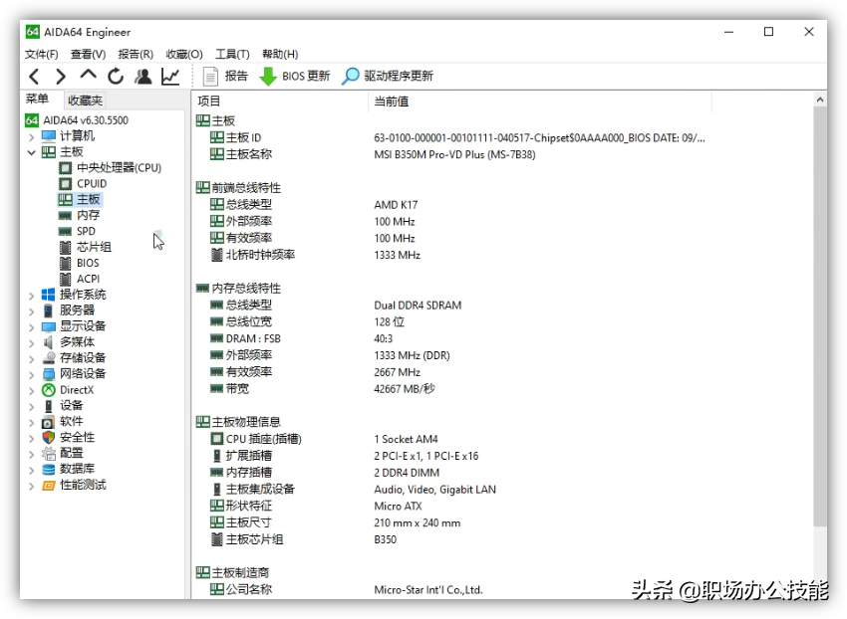Select the SPD tree node
Screen dimensions: 847x619
[x=78, y=231]
